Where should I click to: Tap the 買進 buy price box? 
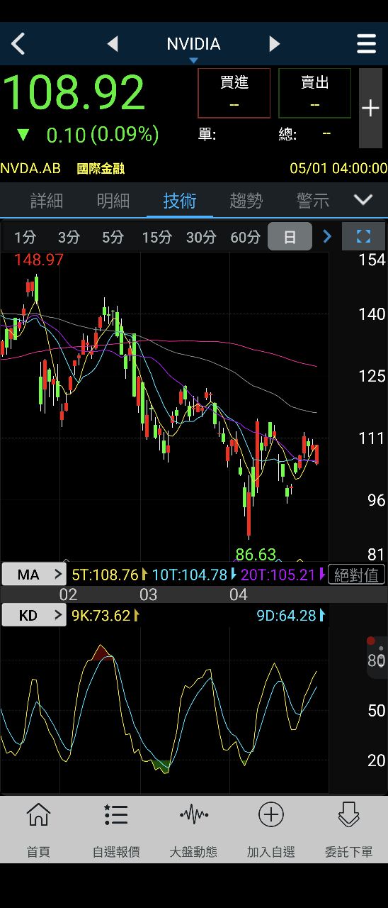click(234, 93)
